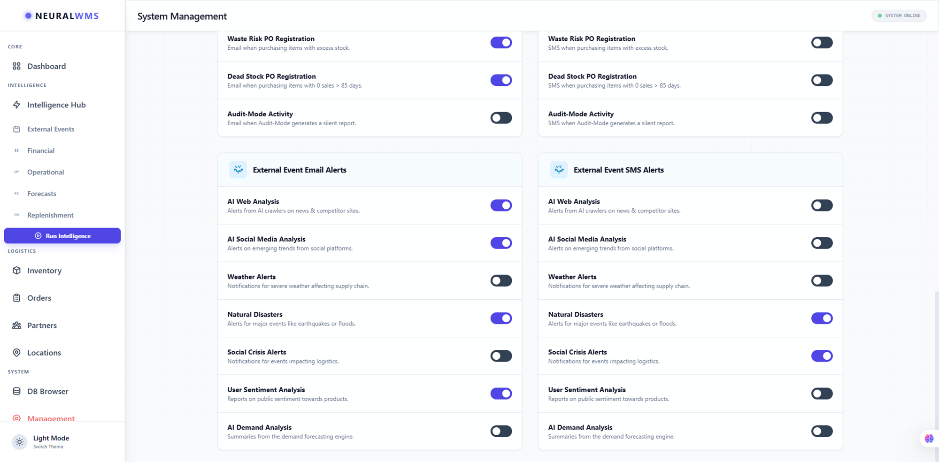Open the Intelligence Hub icon

click(16, 105)
